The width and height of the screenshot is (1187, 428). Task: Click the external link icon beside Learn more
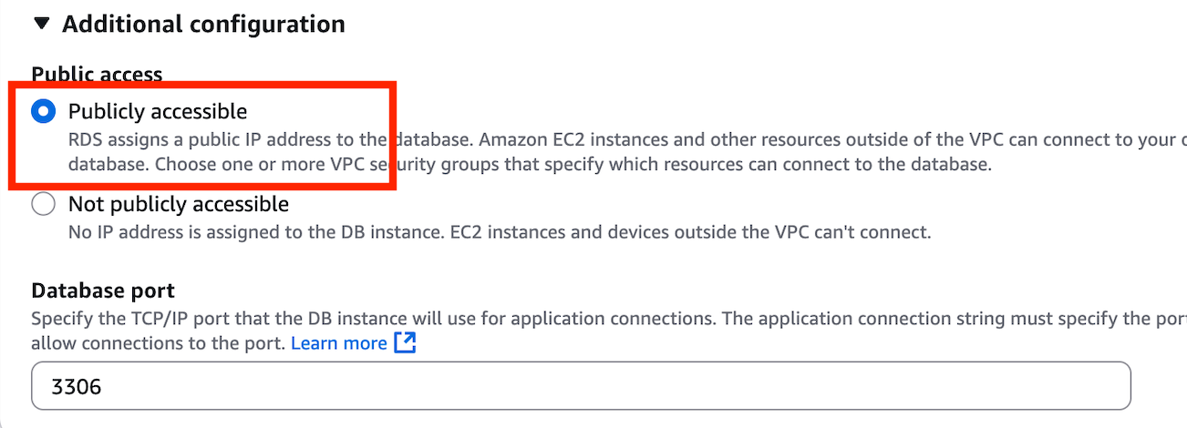point(405,343)
